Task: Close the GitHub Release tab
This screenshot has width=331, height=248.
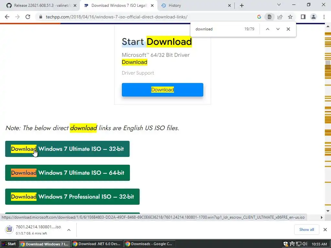Action: [75, 5]
